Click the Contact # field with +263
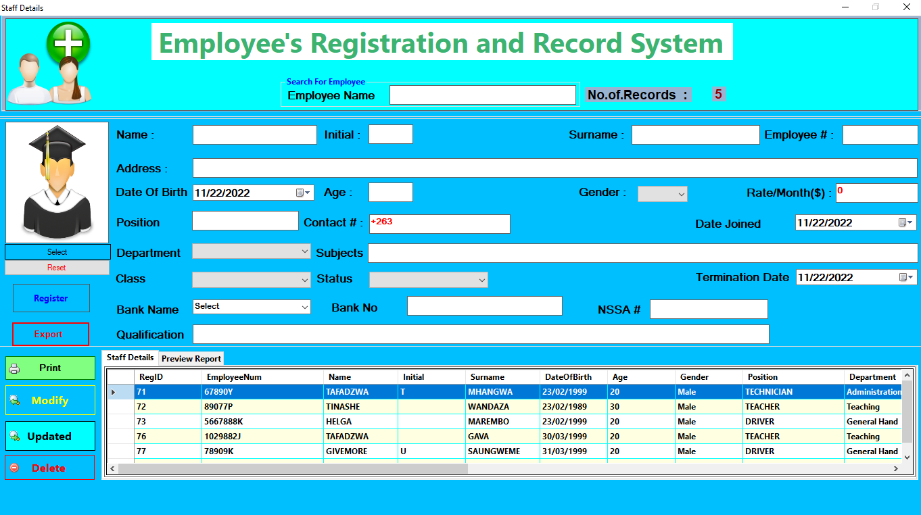Screen dimensions: 921x515 coord(440,224)
